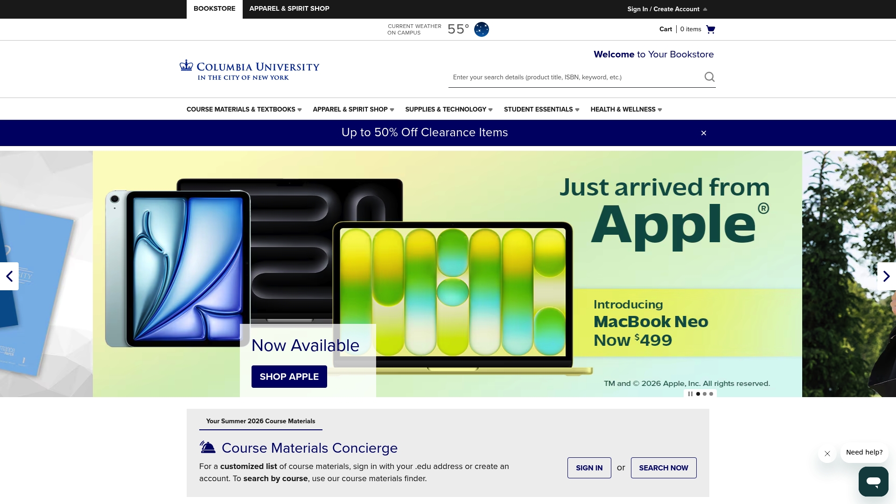
Task: Select Your Summer 2026 Course Materials tab
Action: click(261, 421)
